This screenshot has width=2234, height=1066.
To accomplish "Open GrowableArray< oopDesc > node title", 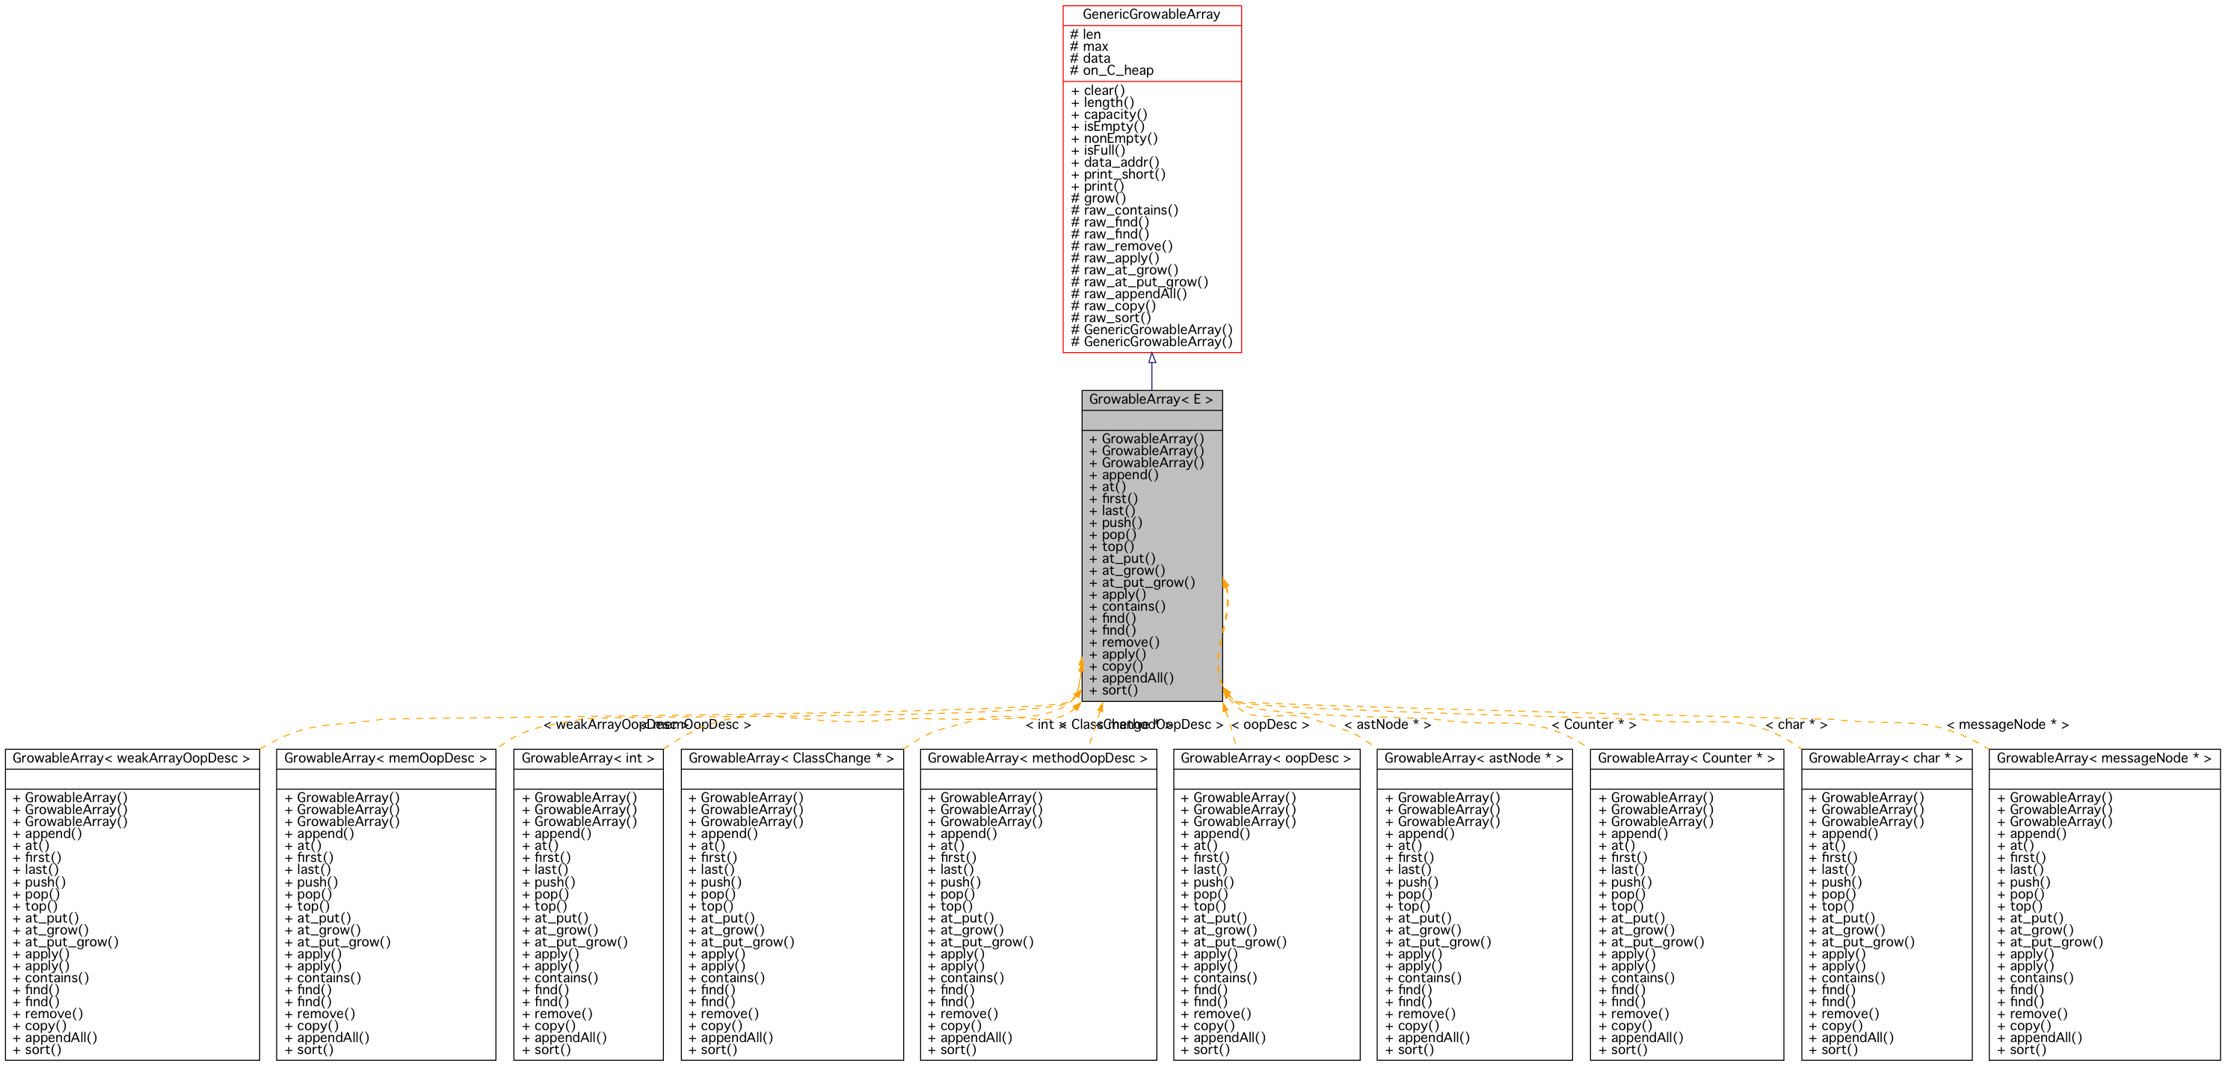I will coord(1265,758).
